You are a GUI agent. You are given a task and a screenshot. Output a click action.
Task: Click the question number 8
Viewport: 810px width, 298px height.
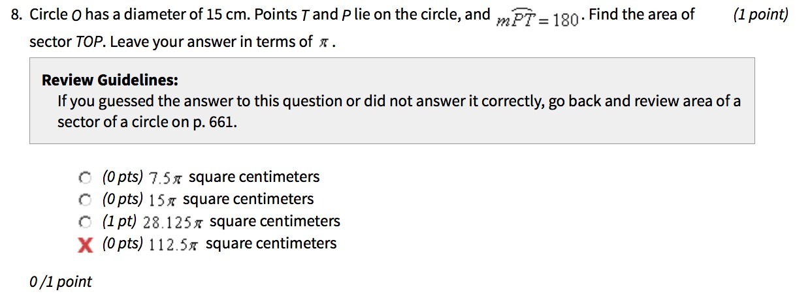click(18, 14)
